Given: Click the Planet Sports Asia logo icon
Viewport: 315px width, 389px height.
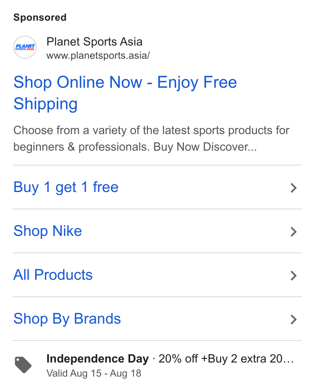Looking at the screenshot, I should pos(25,47).
